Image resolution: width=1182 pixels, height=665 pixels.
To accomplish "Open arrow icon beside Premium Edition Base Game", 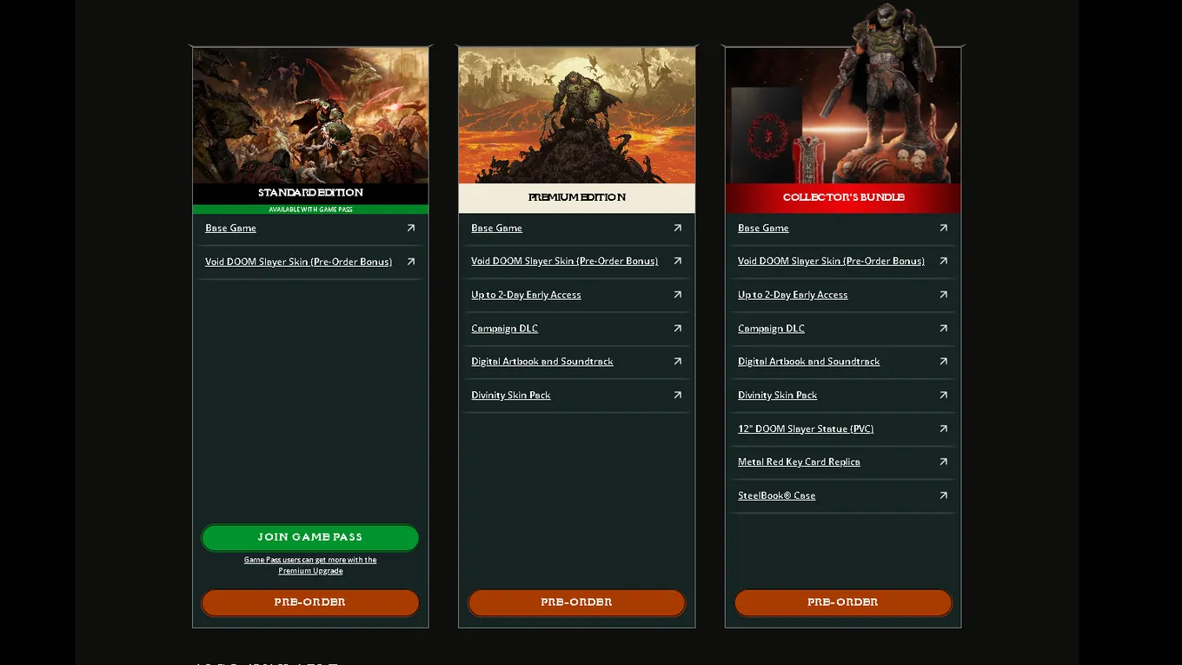I will point(677,228).
